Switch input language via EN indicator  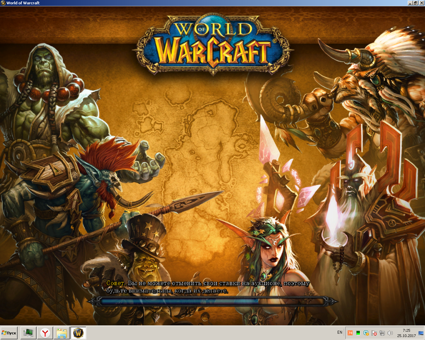[340, 332]
